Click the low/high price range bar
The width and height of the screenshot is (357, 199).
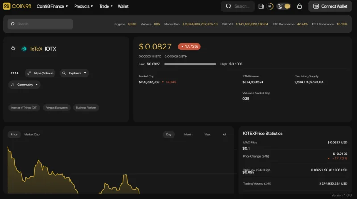point(190,64)
